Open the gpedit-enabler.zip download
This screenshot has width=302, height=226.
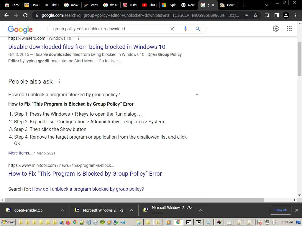click(28, 210)
